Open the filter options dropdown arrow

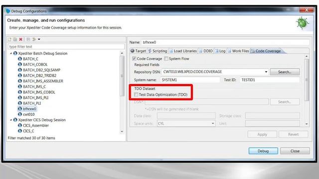(x=39, y=39)
